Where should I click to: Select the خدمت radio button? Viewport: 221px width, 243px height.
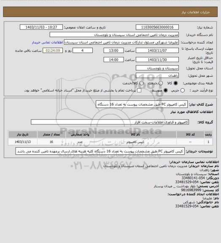(161, 83)
